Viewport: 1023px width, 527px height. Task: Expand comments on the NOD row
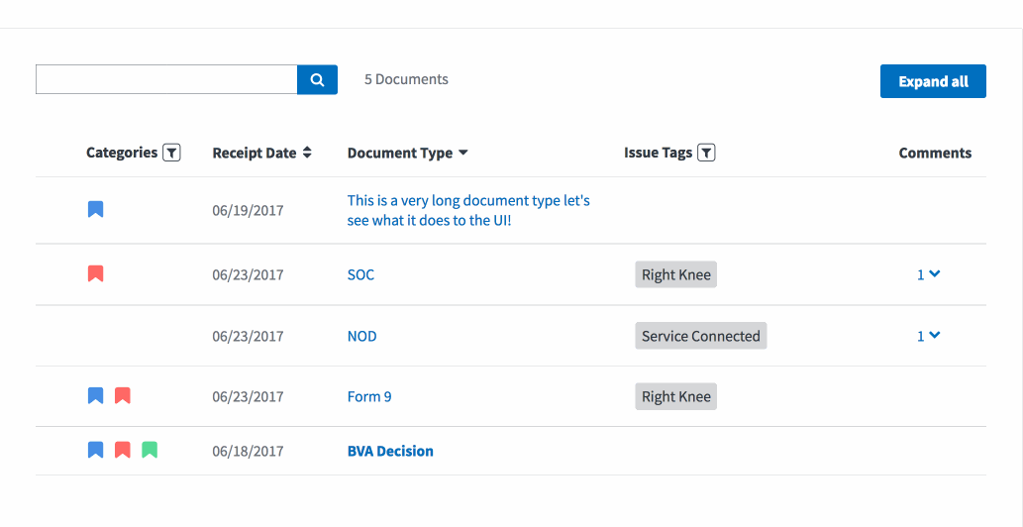point(928,336)
